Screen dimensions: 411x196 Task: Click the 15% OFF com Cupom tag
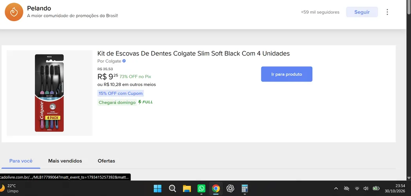pyautogui.click(x=121, y=93)
